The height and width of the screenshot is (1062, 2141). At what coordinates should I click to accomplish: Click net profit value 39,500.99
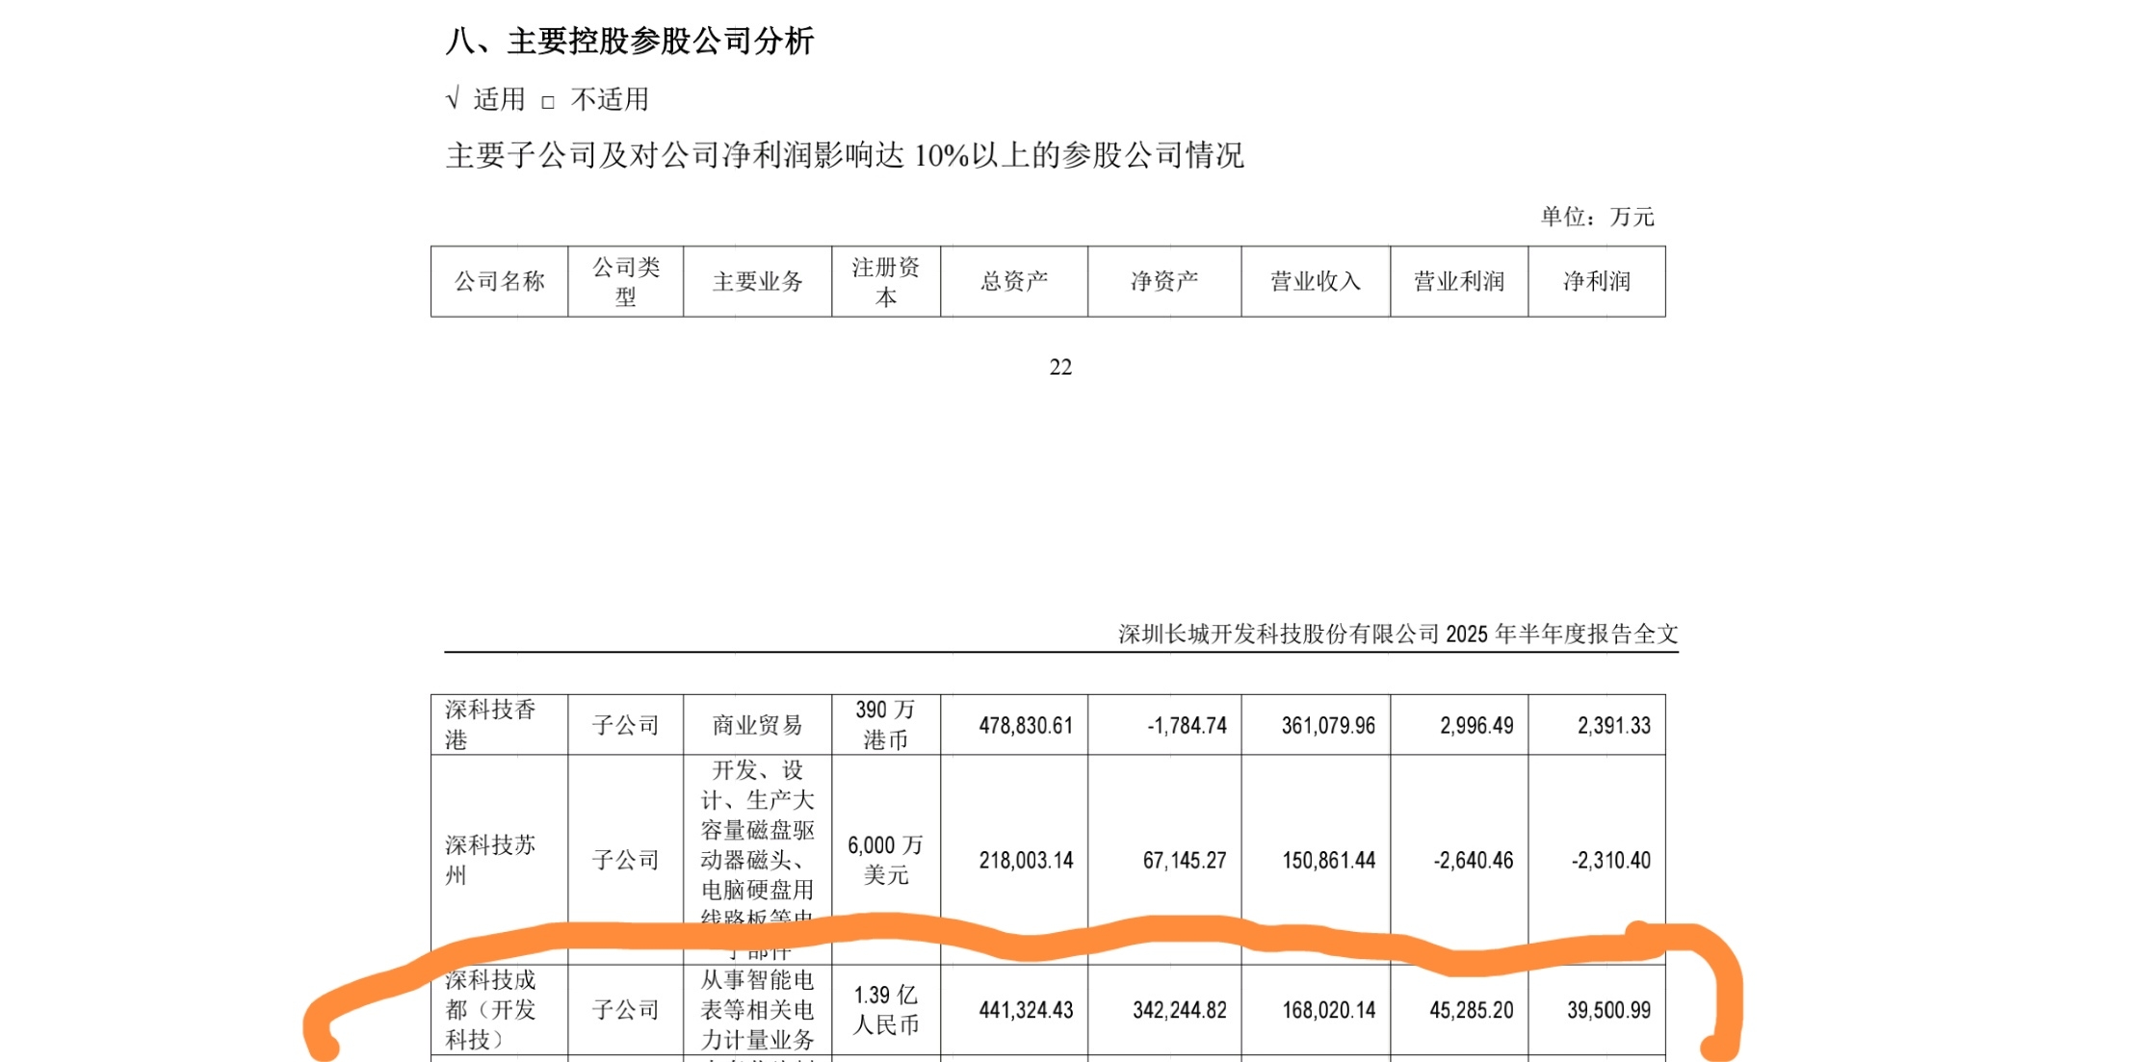pyautogui.click(x=1609, y=1011)
